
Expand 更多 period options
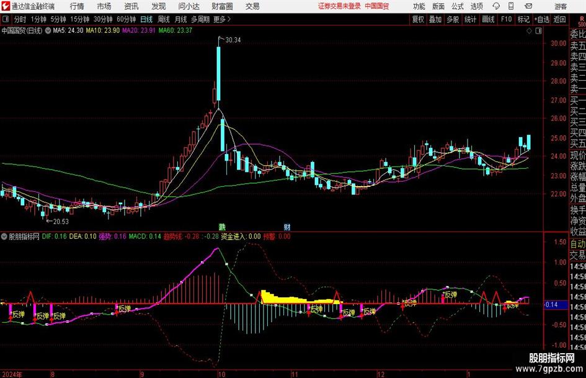click(x=222, y=19)
